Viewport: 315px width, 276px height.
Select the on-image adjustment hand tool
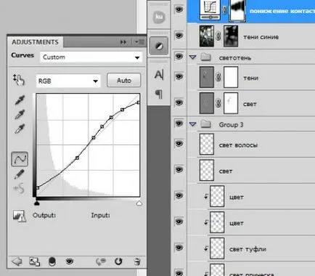coord(19,80)
